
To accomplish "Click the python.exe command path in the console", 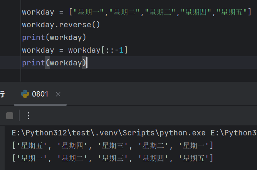I will click(x=109, y=133).
